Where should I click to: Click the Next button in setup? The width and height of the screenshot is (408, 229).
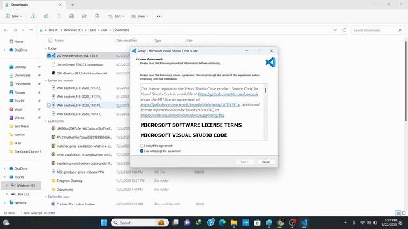[x=245, y=162]
